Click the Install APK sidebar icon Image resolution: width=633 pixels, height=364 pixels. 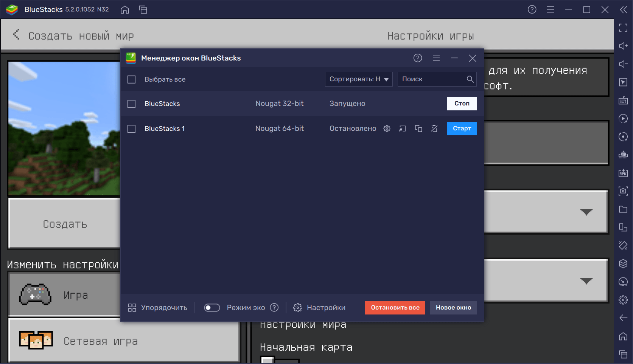(x=623, y=173)
